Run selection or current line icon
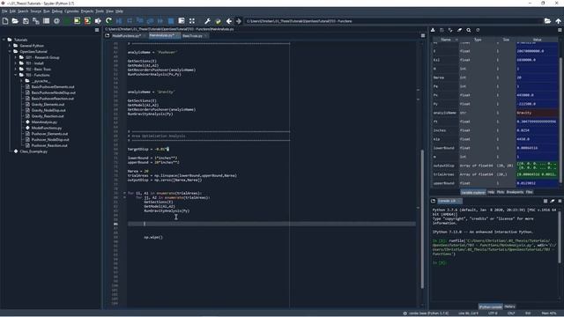The height and width of the screenshot is (317, 564). [98, 21]
